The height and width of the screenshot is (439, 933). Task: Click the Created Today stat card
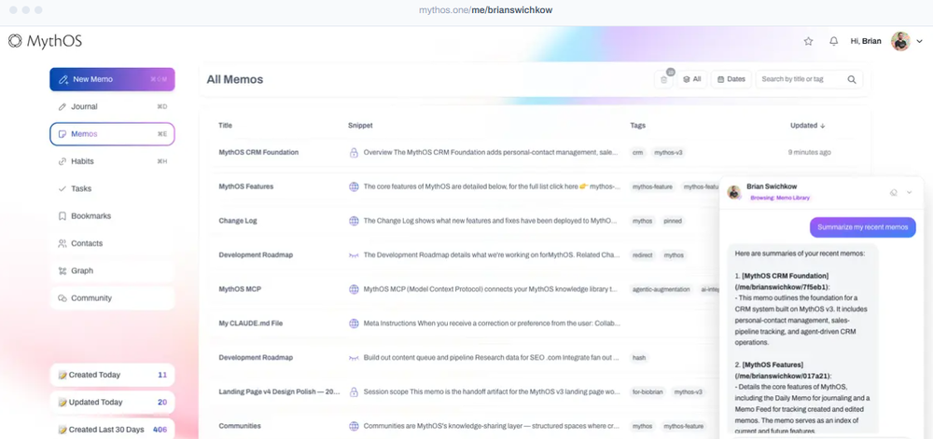tap(112, 375)
